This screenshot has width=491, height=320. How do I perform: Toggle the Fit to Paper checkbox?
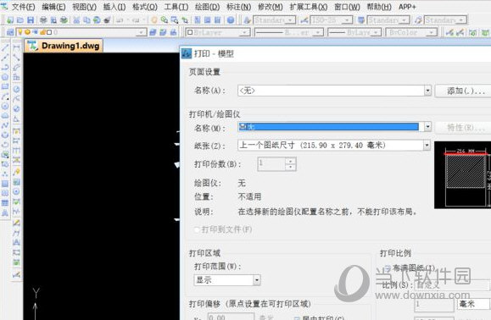point(388,268)
